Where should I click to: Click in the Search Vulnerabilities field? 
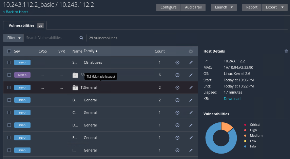pyautogui.click(x=51, y=38)
